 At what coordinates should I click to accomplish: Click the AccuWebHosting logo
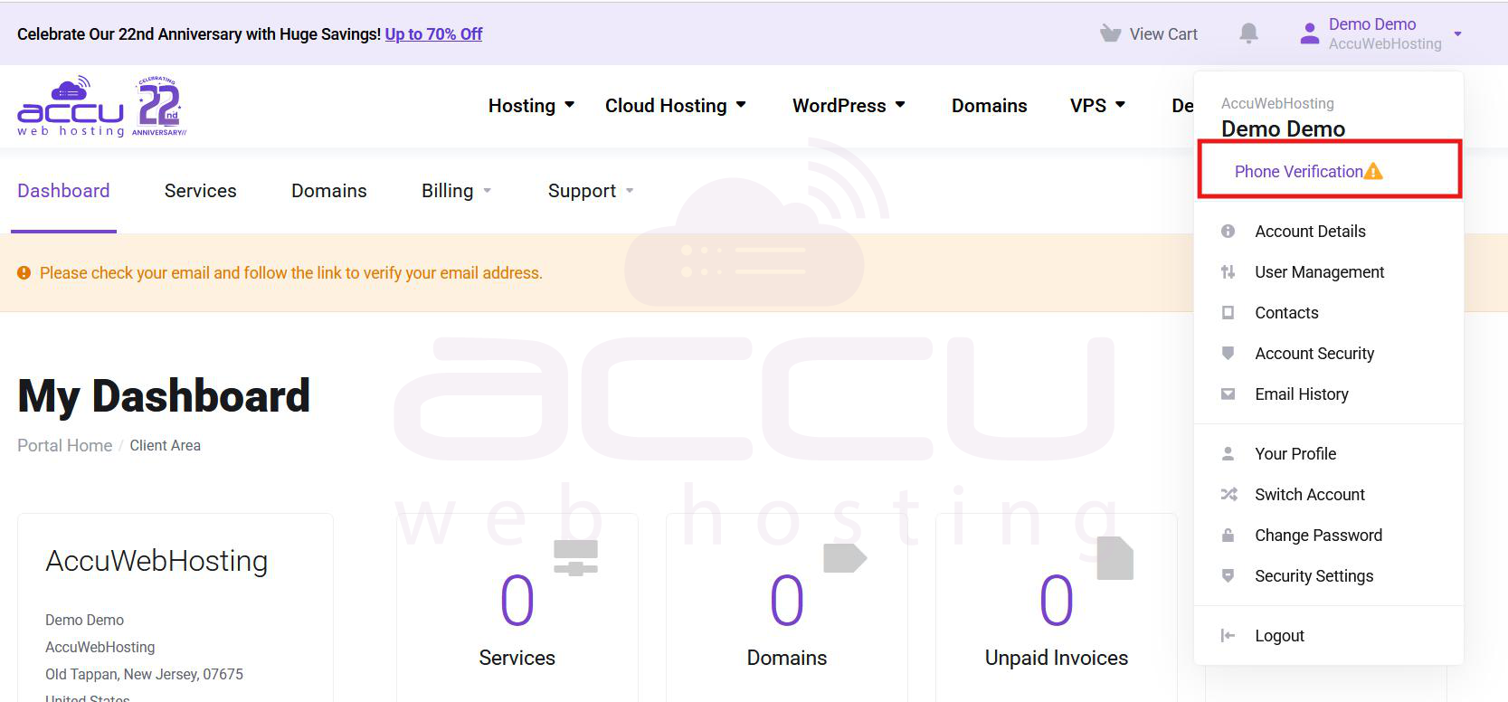[71, 107]
